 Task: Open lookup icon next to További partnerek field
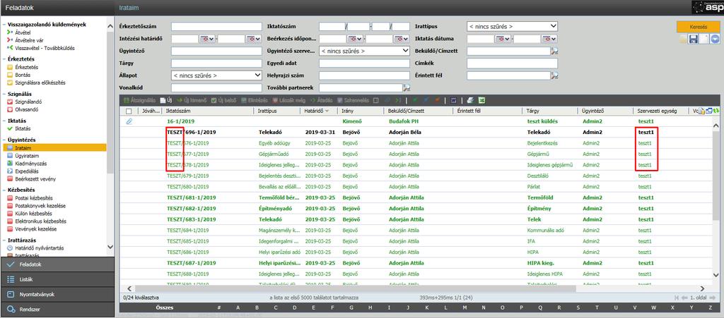click(407, 87)
